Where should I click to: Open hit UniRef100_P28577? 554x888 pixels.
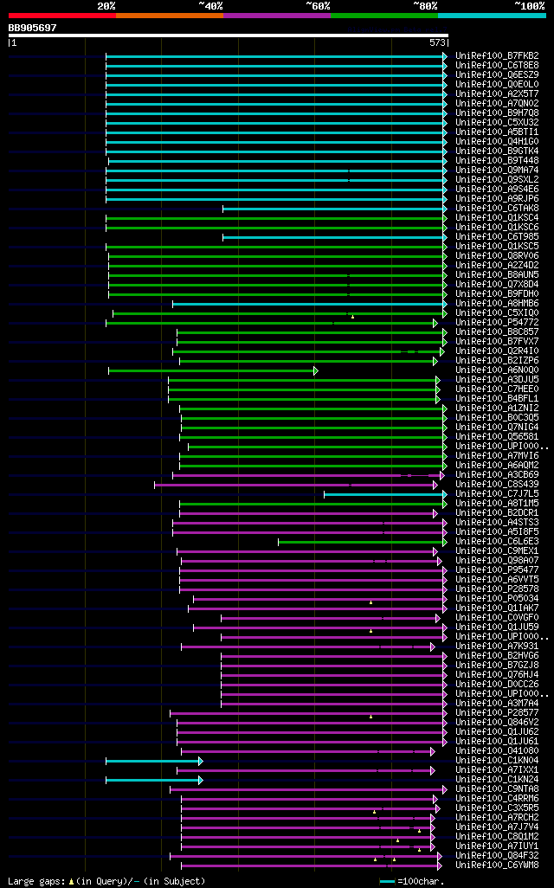[498, 713]
